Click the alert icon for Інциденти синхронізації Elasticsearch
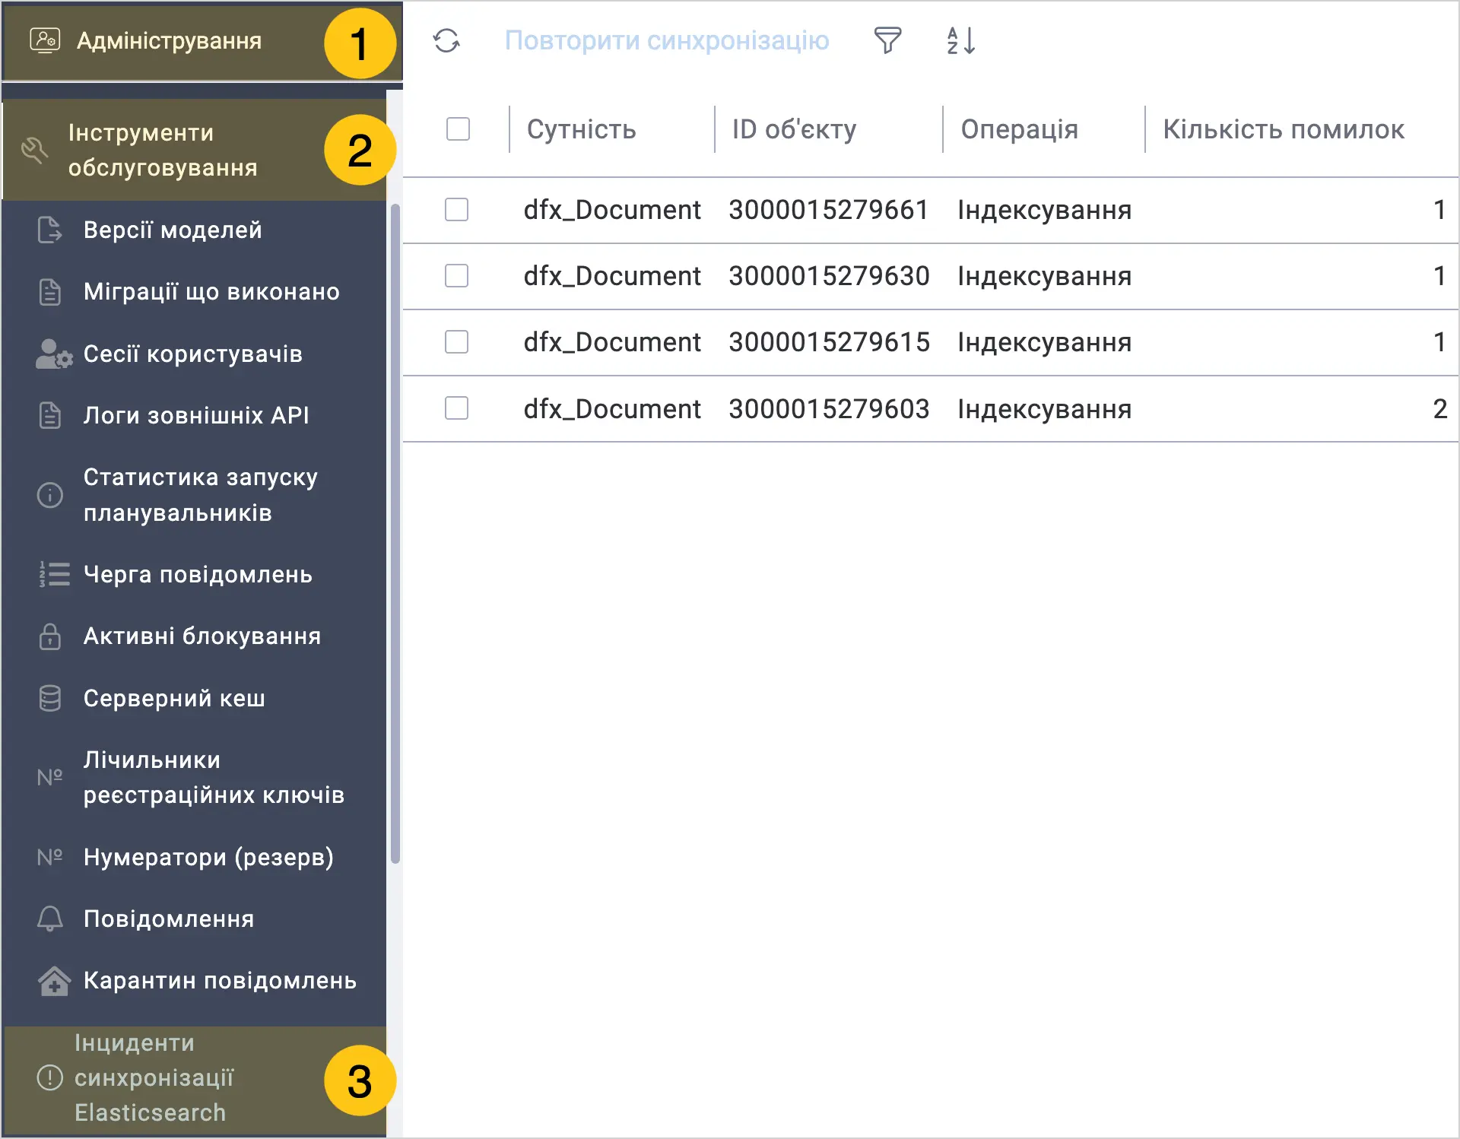The height and width of the screenshot is (1139, 1460). (50, 1077)
